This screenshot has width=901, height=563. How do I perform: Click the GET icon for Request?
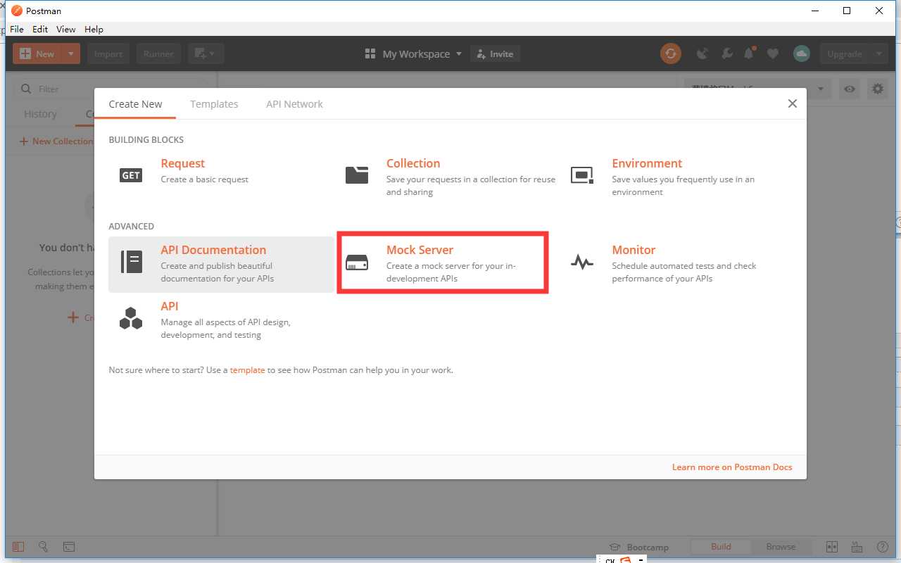pyautogui.click(x=131, y=175)
